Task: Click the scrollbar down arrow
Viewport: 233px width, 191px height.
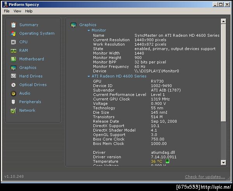Action: 223,162
